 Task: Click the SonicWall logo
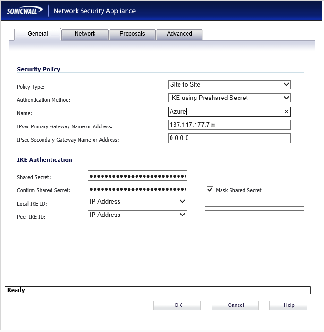click(25, 11)
